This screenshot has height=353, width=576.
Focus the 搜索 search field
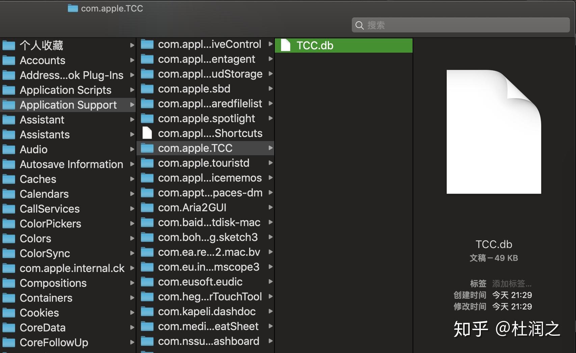461,25
